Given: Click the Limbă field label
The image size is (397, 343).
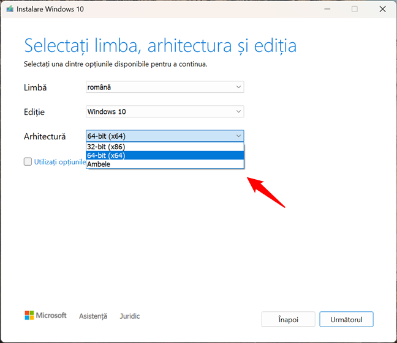Looking at the screenshot, I should point(35,87).
